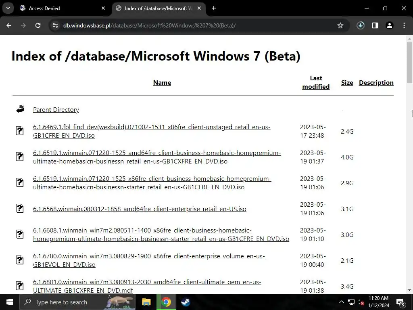Download 6.1.6519.1 amd64fre GB1CXFRE ISO

click(157, 157)
